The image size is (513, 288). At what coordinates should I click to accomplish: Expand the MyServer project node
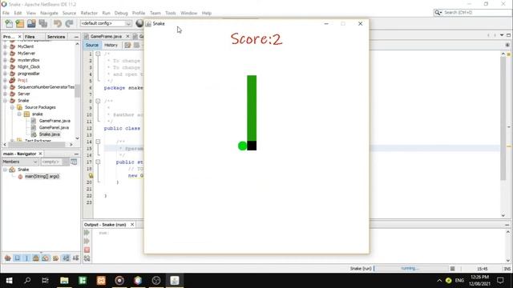pyautogui.click(x=6, y=54)
